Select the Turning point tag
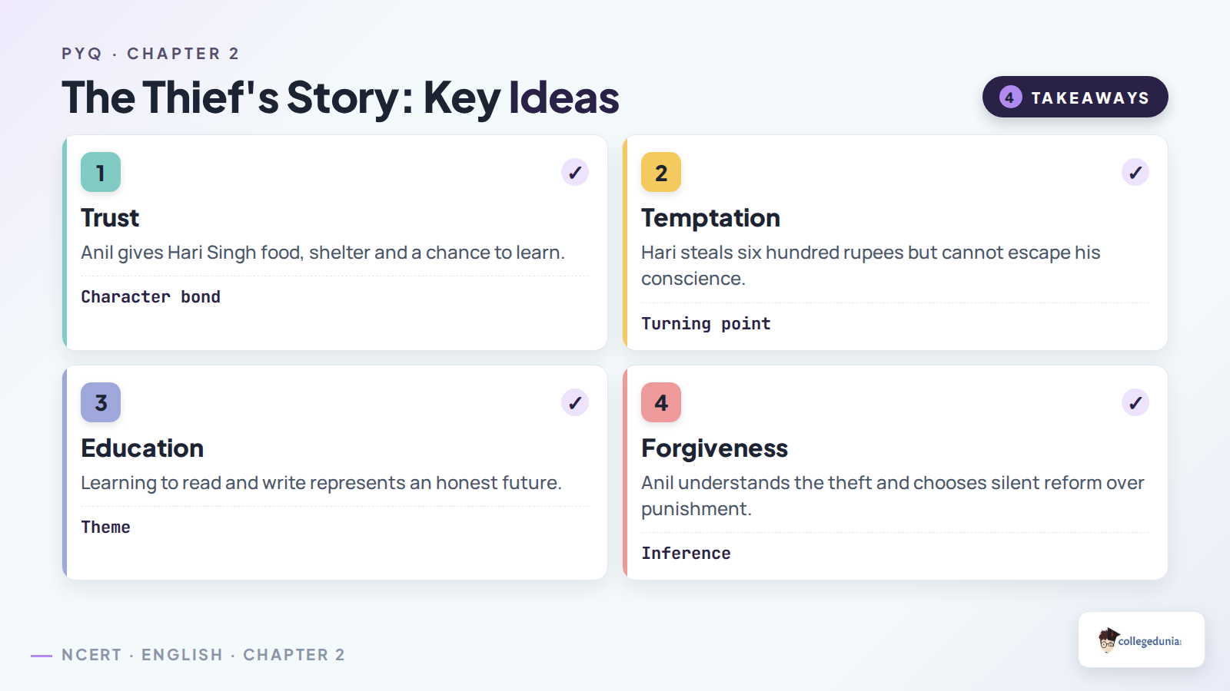Image resolution: width=1230 pixels, height=691 pixels. coord(706,324)
